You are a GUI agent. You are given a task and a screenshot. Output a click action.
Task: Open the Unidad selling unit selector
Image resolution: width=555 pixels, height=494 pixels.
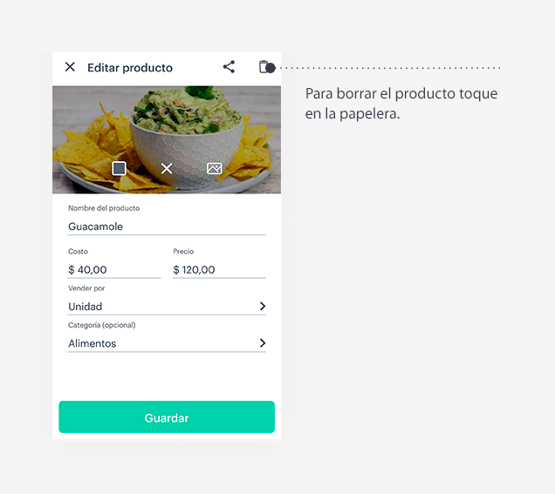tap(167, 307)
